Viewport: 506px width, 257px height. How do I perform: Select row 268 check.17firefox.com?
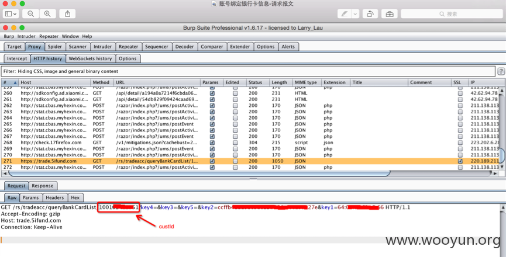pos(250,143)
